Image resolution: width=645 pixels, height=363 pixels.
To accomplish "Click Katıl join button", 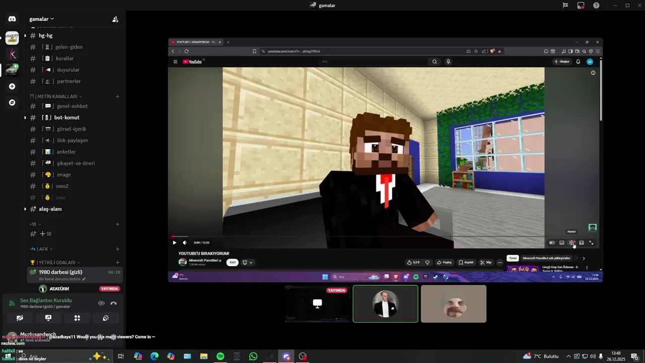I will [x=232, y=262].
